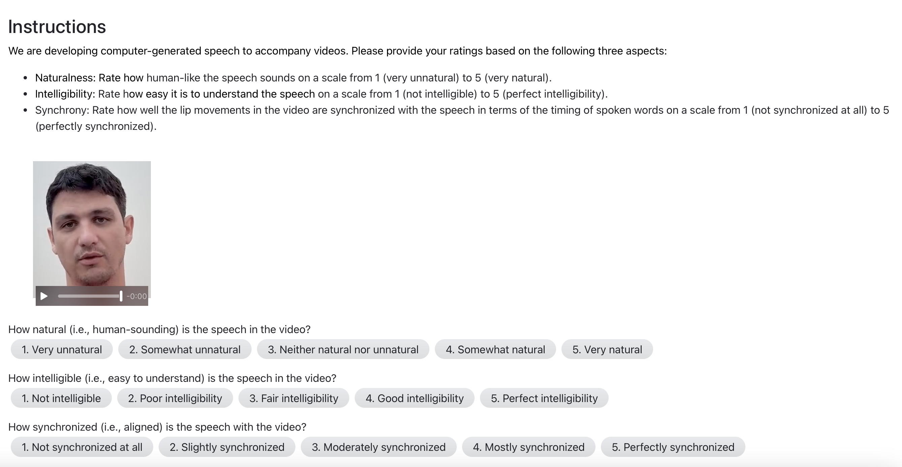Select "1. Very unnatural" rating
902x467 pixels.
coord(62,350)
